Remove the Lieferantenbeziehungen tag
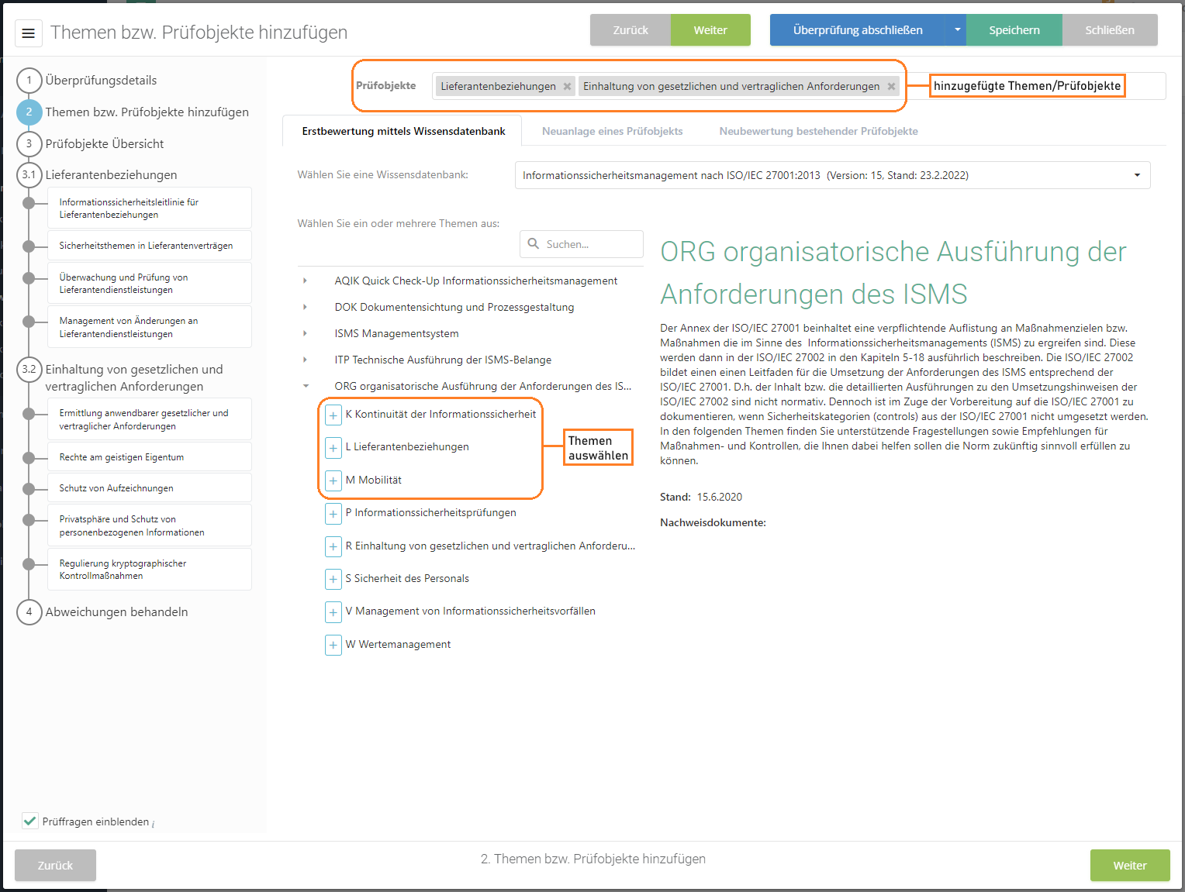This screenshot has width=1185, height=892. point(567,86)
